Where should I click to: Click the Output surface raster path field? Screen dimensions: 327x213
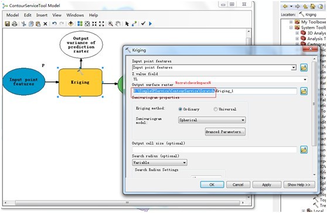point(214,91)
